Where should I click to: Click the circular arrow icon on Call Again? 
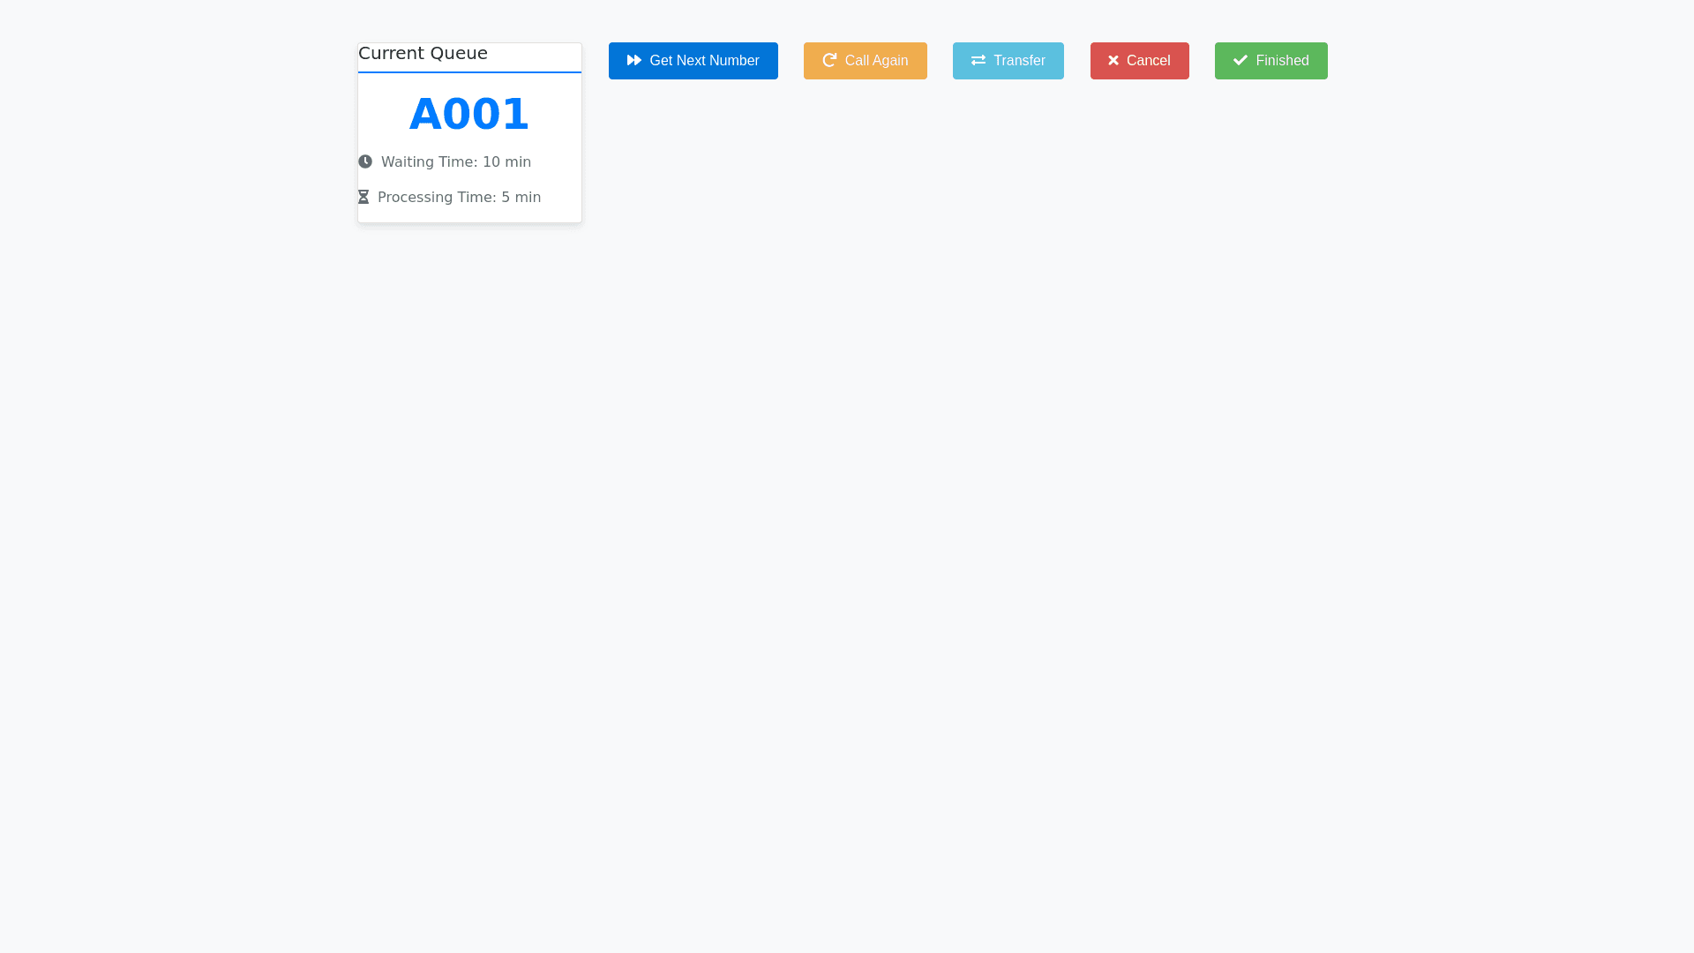pos(829,61)
